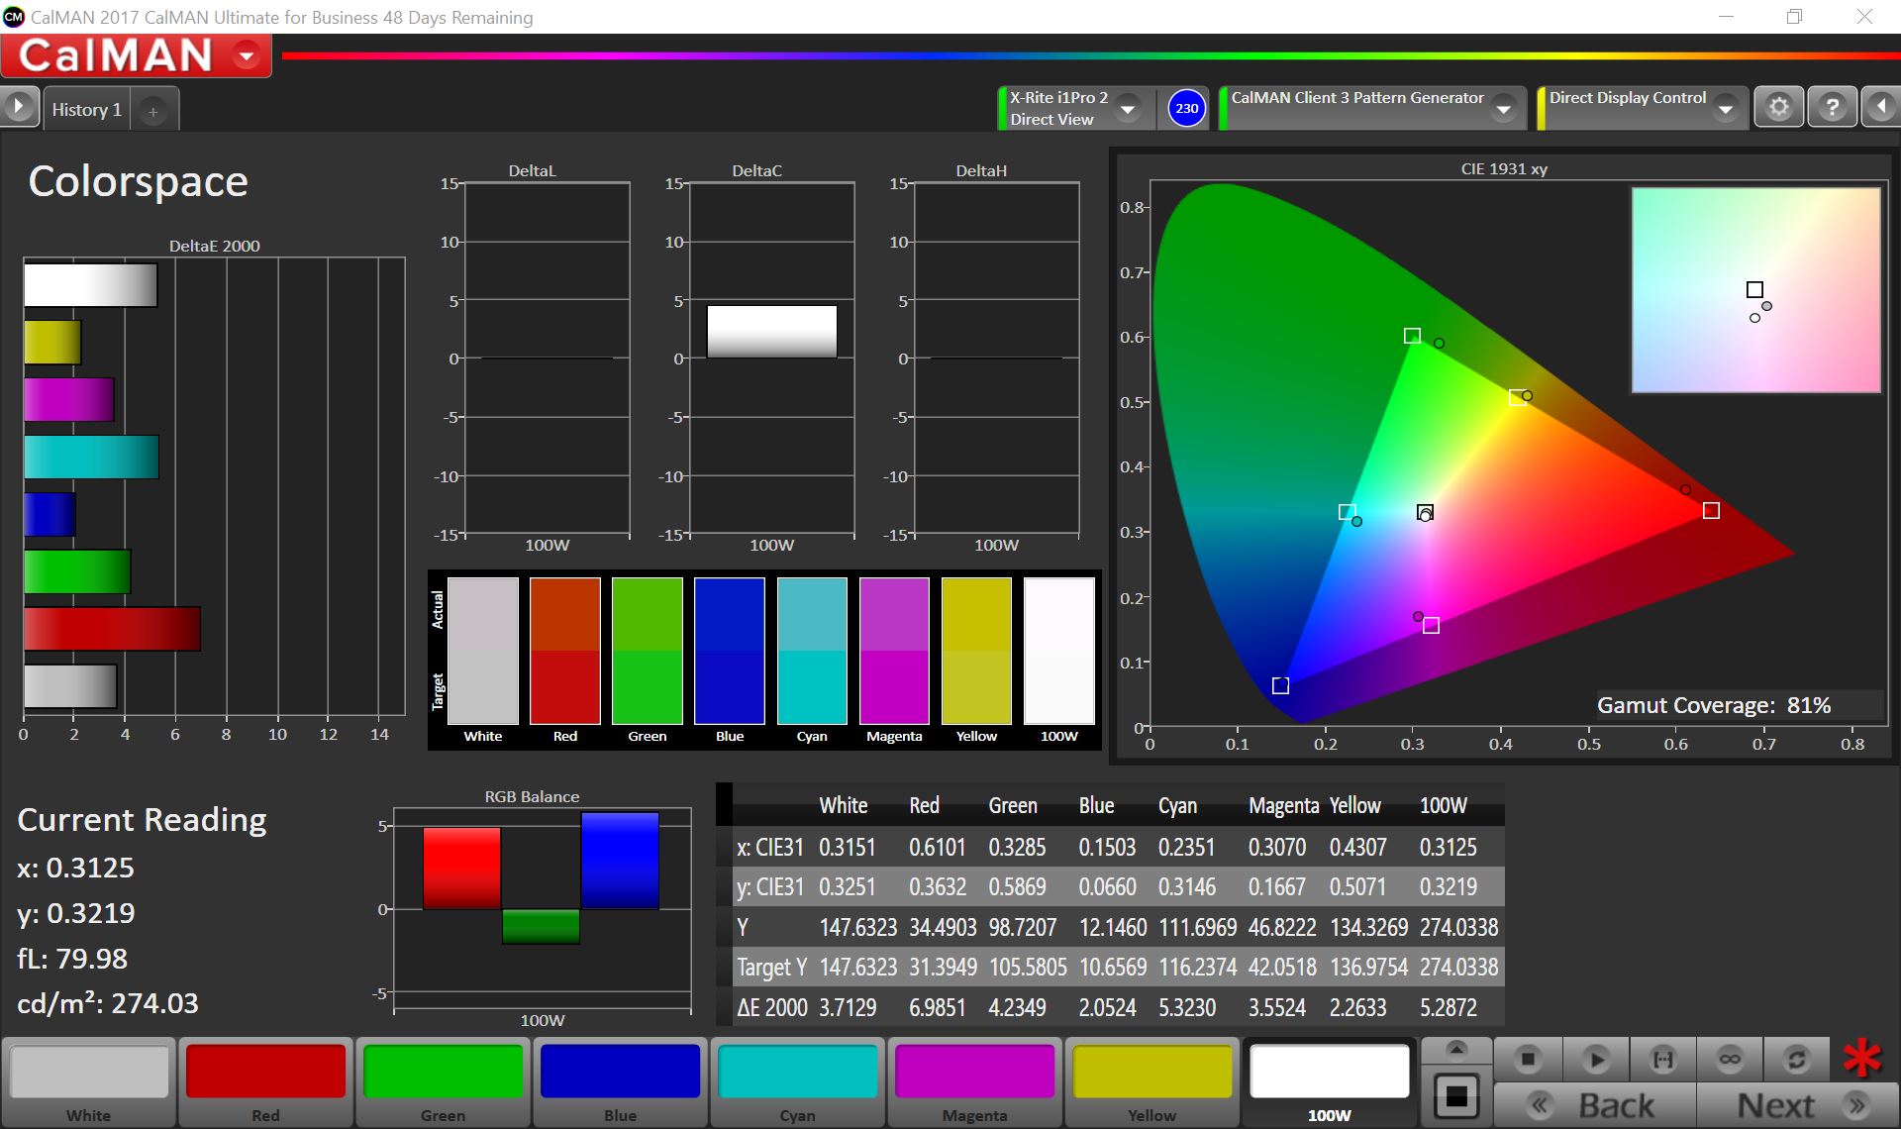
Task: Expand pattern window up arrow
Action: (1455, 1050)
